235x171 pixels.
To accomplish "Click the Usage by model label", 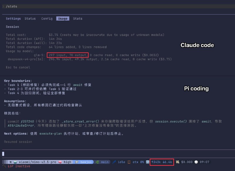I will click(20, 51).
